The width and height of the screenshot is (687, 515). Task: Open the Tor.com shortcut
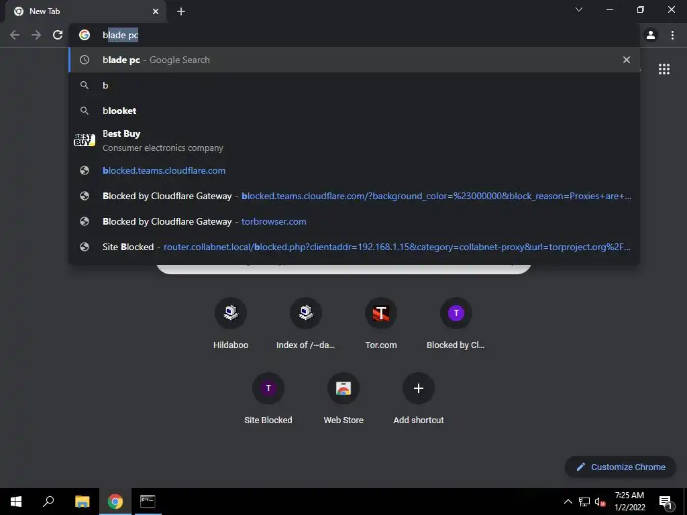point(381,323)
